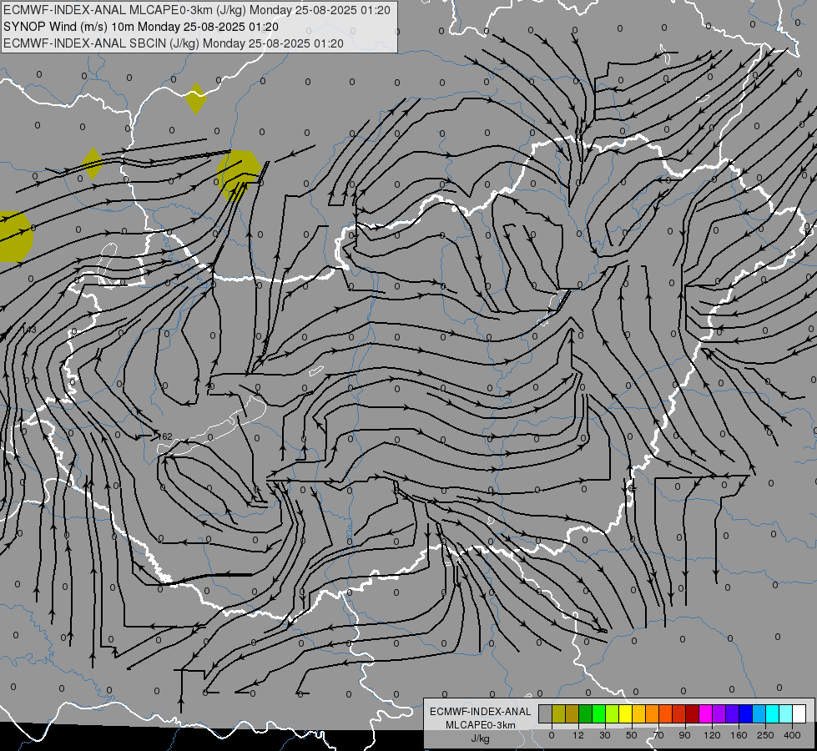Choose the bright green legend swatch
This screenshot has height=751, width=817.
[x=598, y=713]
